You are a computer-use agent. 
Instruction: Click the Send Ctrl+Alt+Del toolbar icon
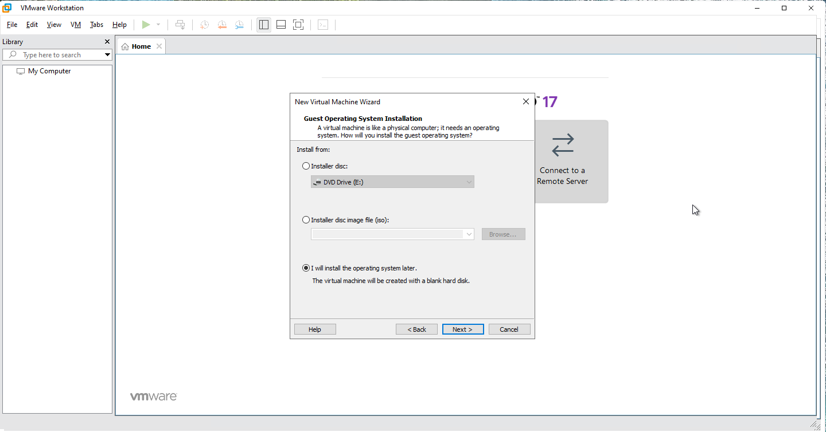[x=180, y=25]
